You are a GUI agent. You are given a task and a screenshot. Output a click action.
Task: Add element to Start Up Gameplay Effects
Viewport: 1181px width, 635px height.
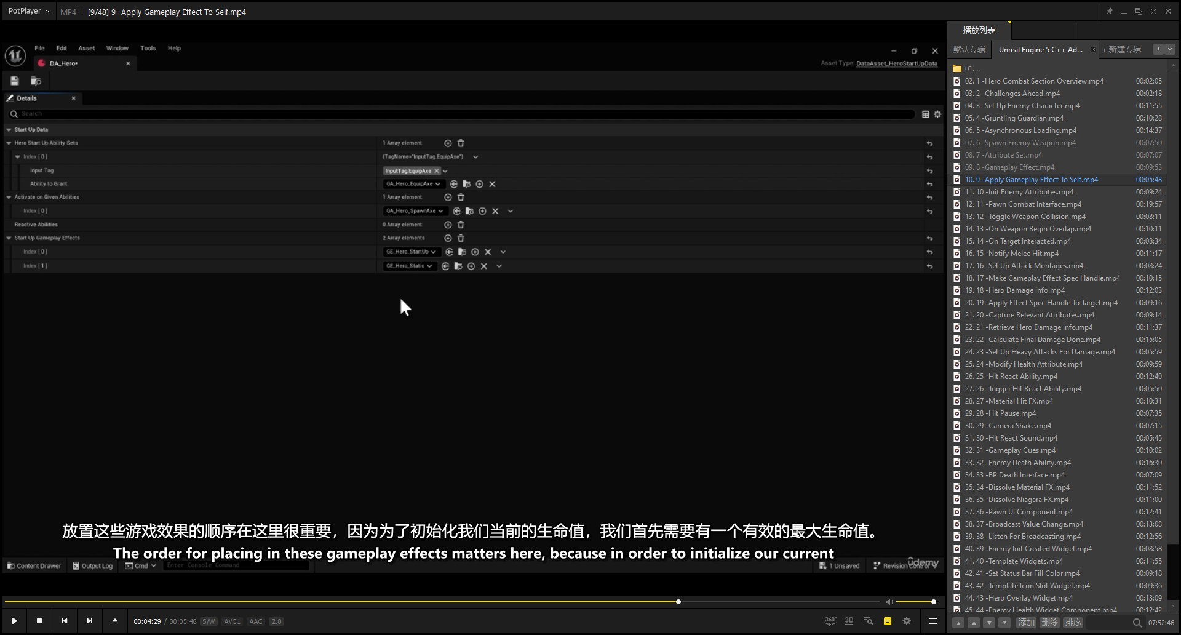click(x=448, y=238)
